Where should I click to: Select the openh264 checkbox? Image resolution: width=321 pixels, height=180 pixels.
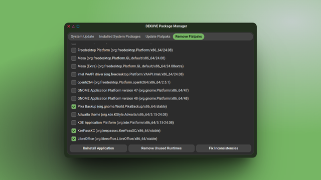coord(74,82)
